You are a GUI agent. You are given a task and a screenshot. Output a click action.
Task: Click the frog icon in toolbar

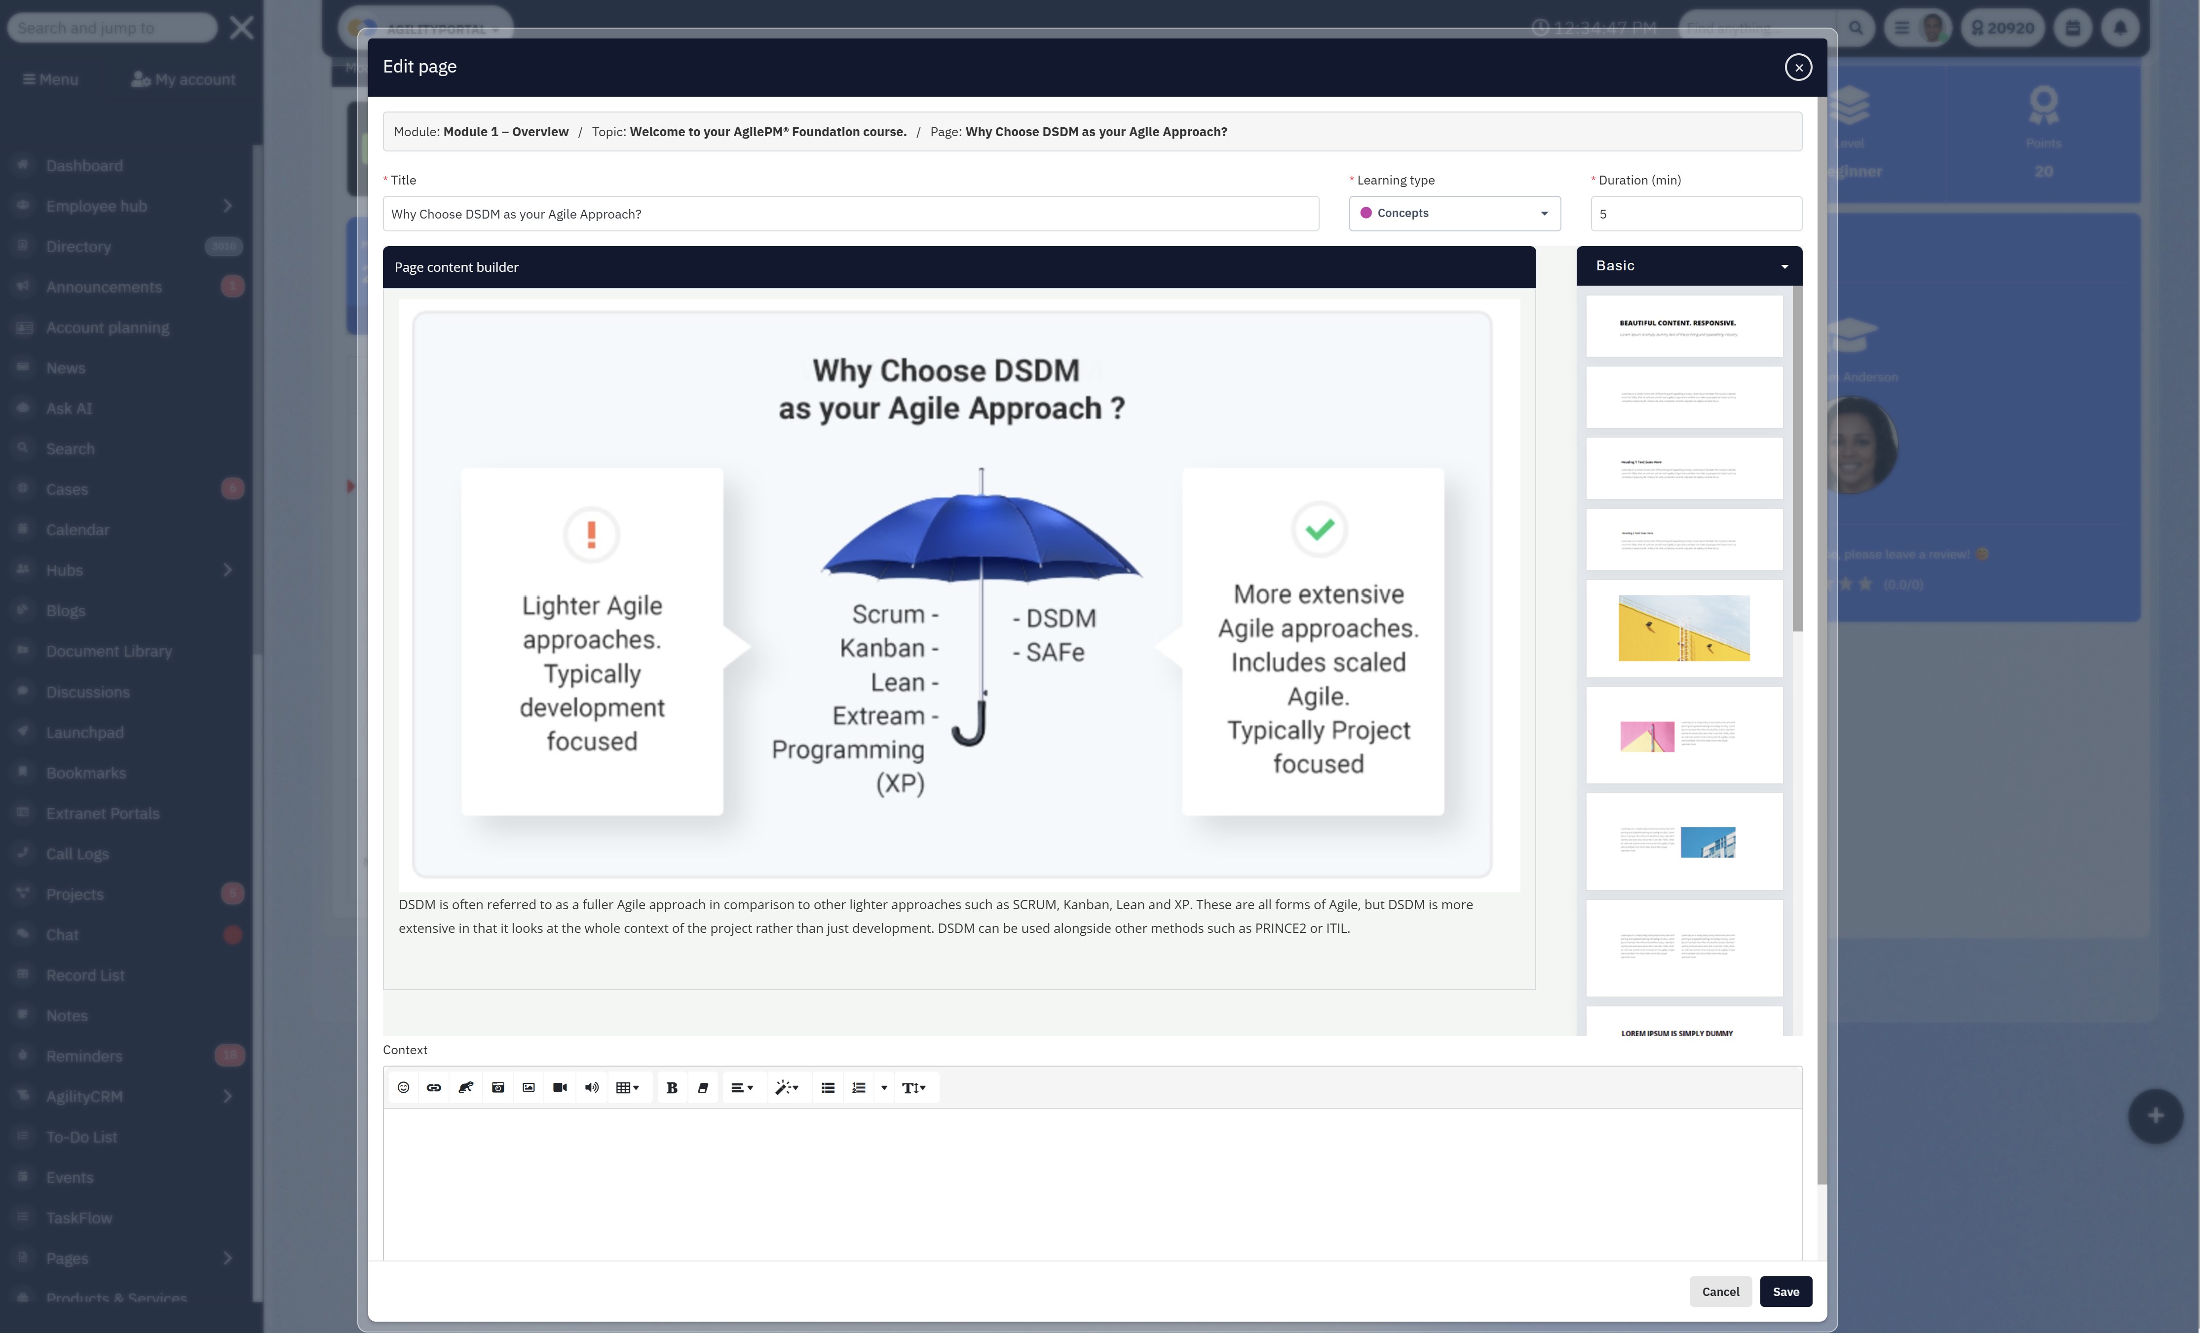pos(465,1087)
